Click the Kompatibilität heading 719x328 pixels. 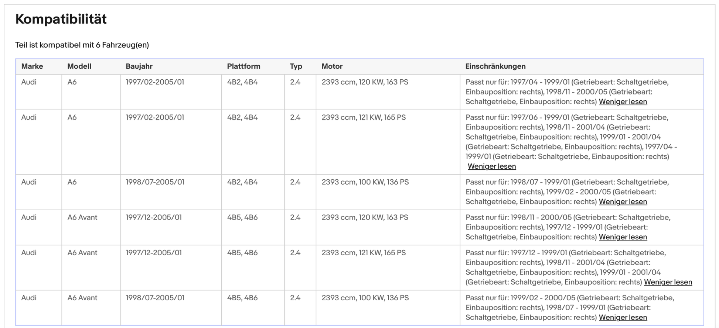coord(61,19)
